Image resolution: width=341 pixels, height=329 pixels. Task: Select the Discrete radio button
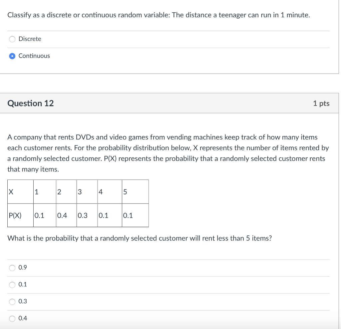[x=12, y=39]
